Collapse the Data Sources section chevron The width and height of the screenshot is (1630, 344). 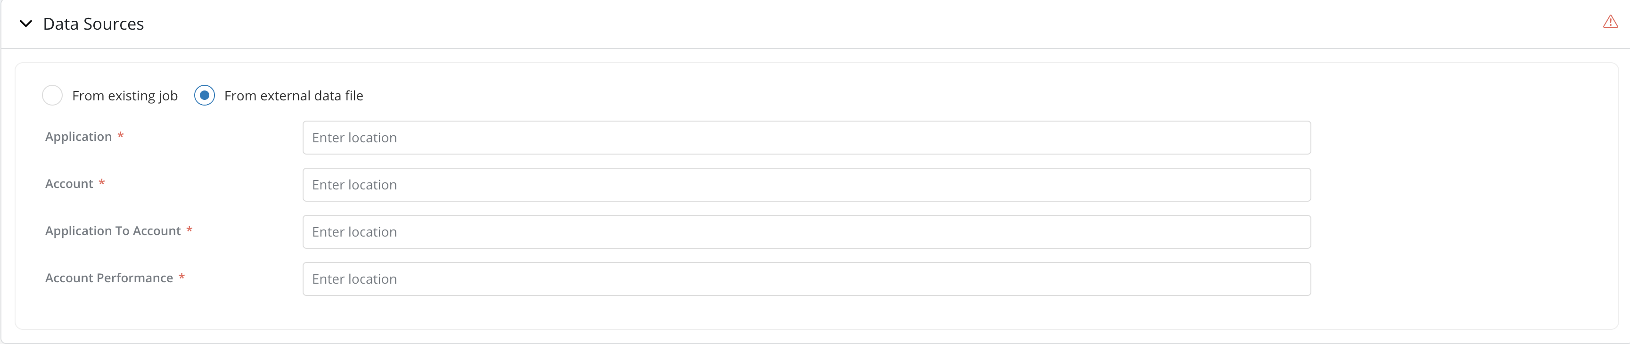click(x=26, y=24)
